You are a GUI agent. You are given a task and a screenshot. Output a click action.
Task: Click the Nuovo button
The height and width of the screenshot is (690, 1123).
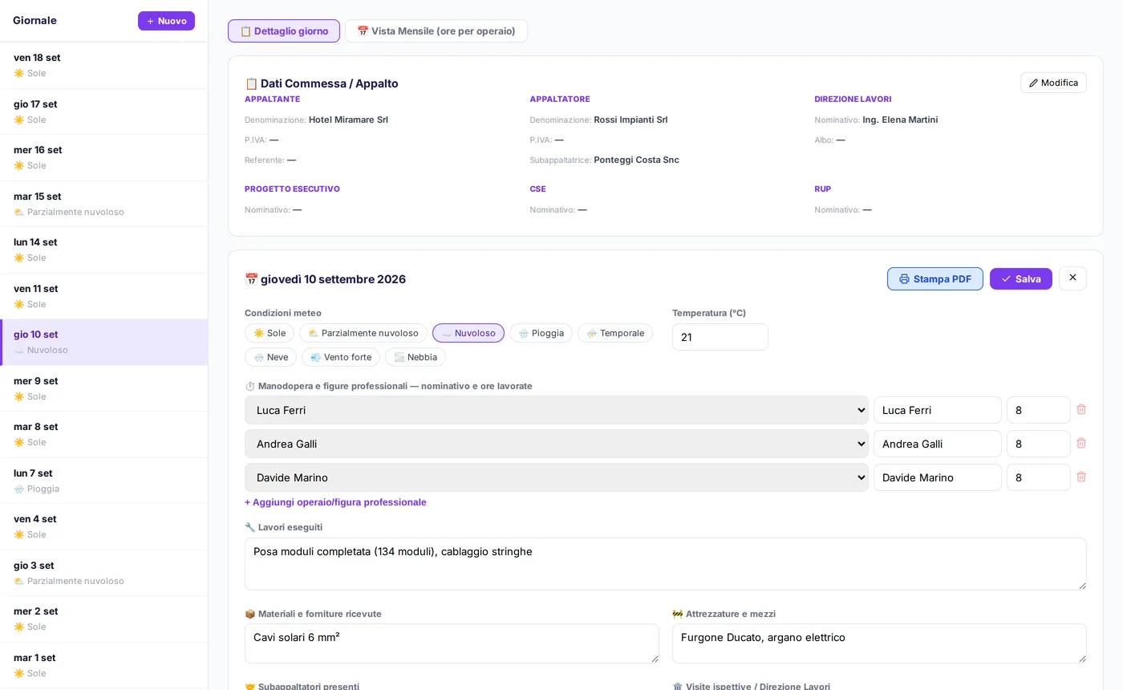166,21
